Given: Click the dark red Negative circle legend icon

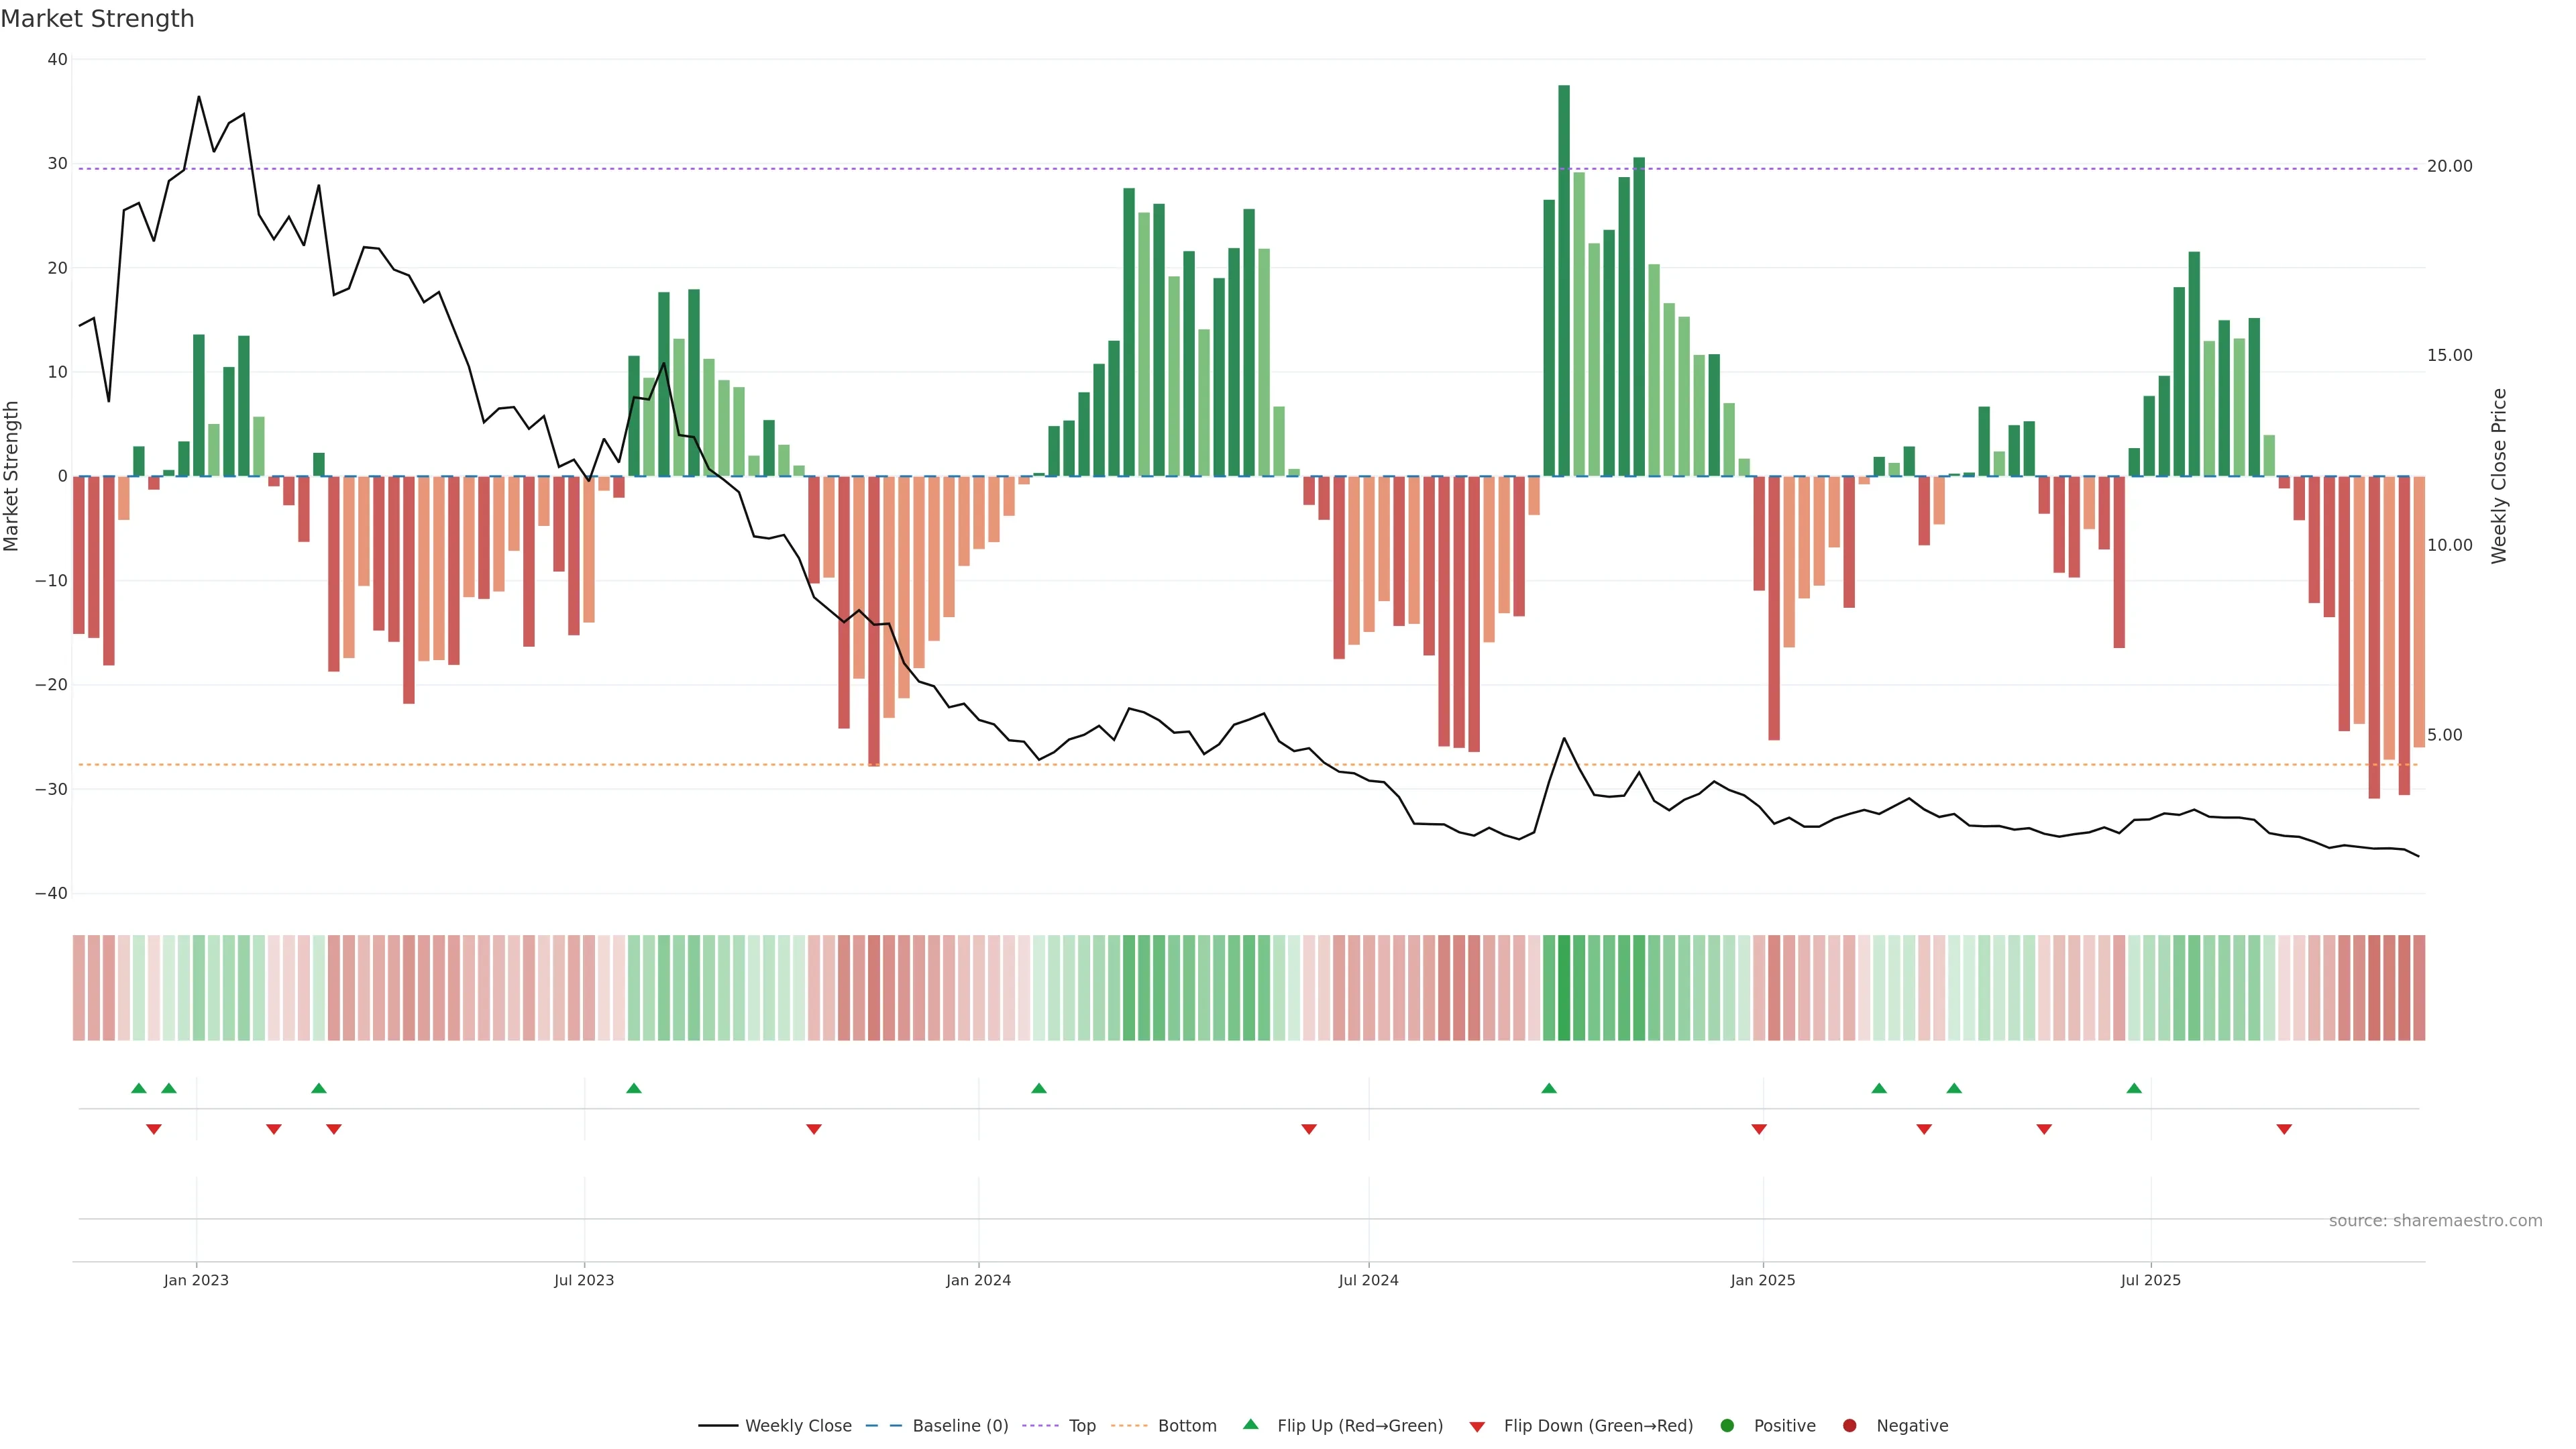Looking at the screenshot, I should coord(1849,1426).
